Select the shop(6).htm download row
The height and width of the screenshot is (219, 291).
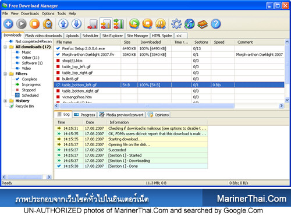[169, 61]
